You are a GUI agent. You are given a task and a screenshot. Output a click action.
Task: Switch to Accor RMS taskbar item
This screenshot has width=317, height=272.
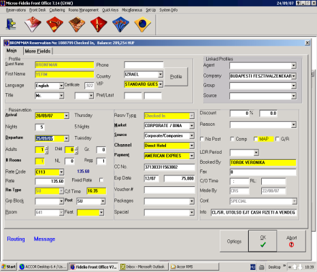coord(194,267)
